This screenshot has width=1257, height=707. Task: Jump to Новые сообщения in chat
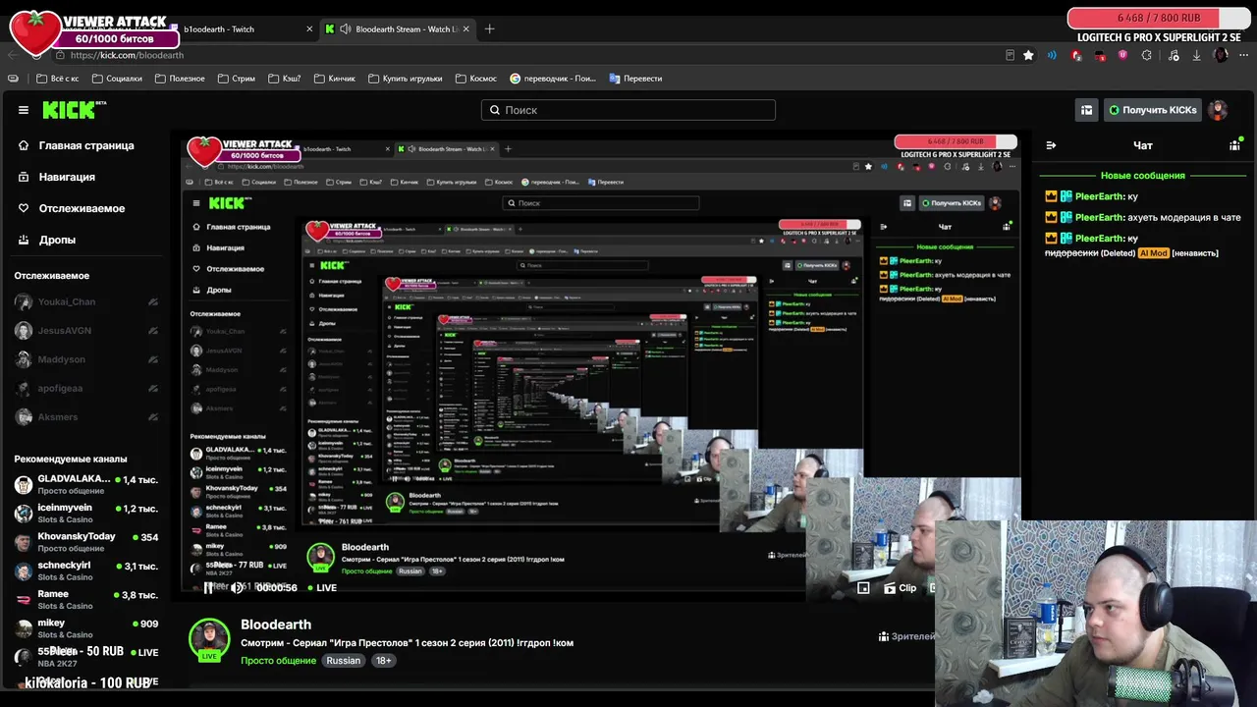[x=1143, y=176]
